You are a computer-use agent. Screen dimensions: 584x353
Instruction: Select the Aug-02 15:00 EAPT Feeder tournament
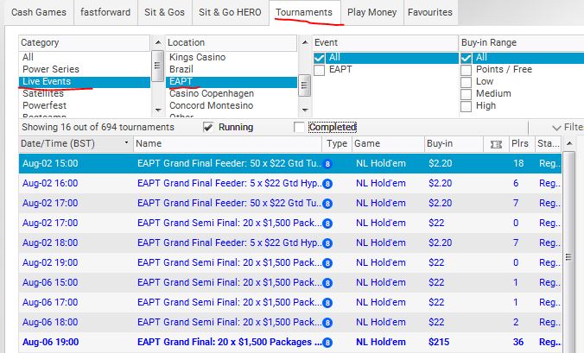click(290, 163)
